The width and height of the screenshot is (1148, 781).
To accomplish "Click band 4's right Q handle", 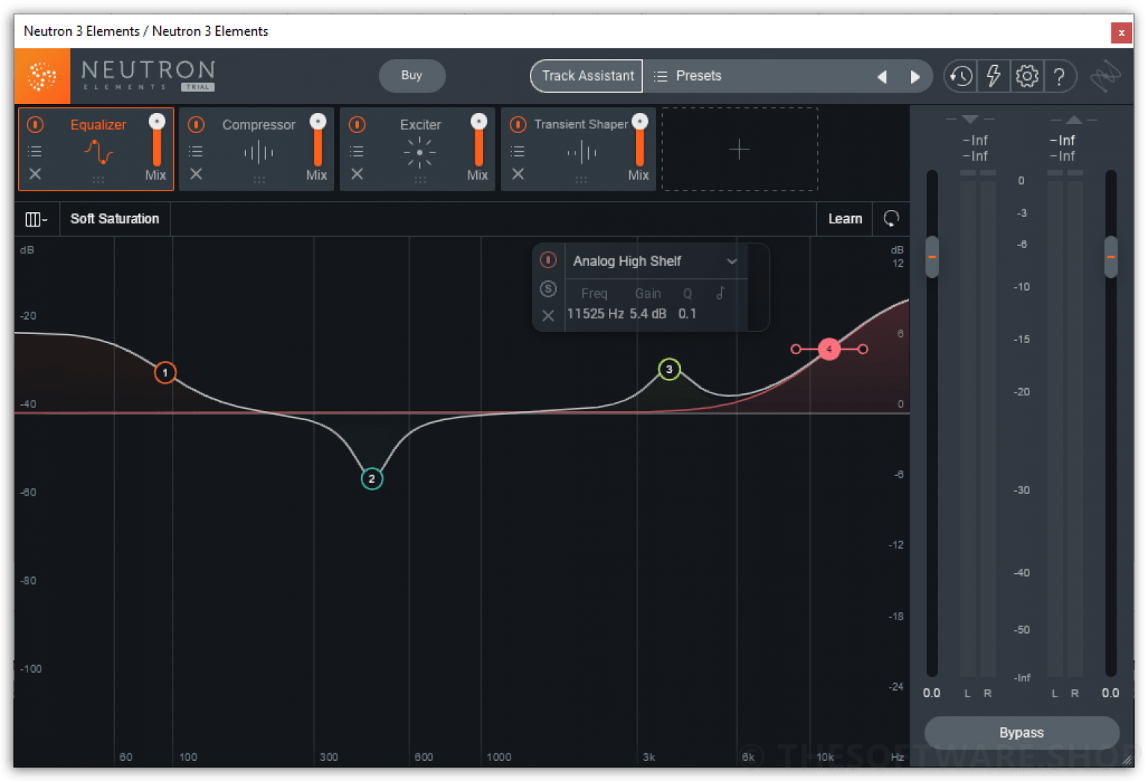I will click(862, 349).
